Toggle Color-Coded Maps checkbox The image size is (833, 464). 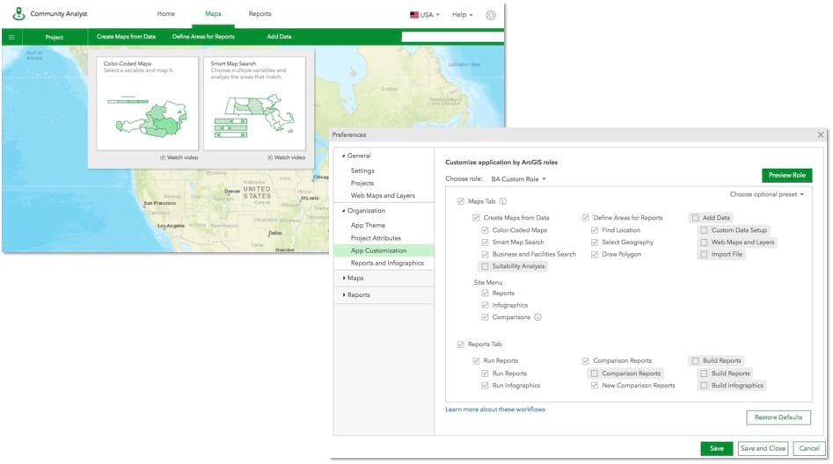[x=485, y=230]
